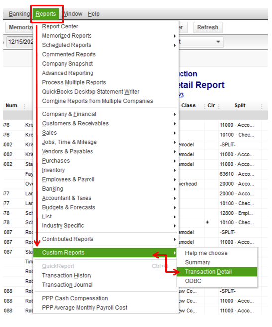Screen dimensions: 272x327
Task: Expand Sales reports submenu
Action: pyautogui.click(x=106, y=133)
